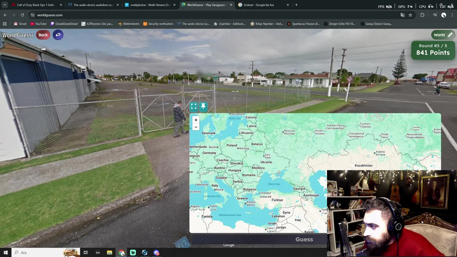
Task: Open File Explorer from the taskbar
Action: pos(110,253)
